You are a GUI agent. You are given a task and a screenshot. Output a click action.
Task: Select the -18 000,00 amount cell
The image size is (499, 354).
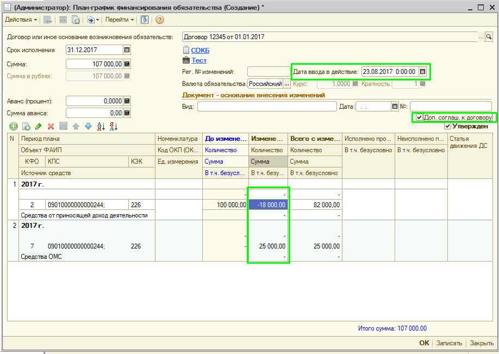[269, 204]
